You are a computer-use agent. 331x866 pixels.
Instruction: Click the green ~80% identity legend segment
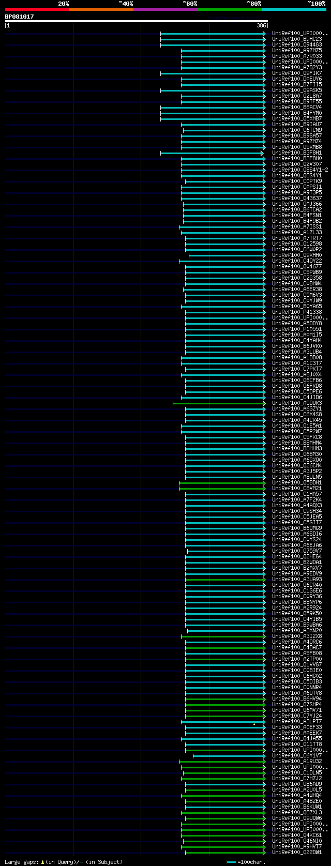tap(229, 9)
